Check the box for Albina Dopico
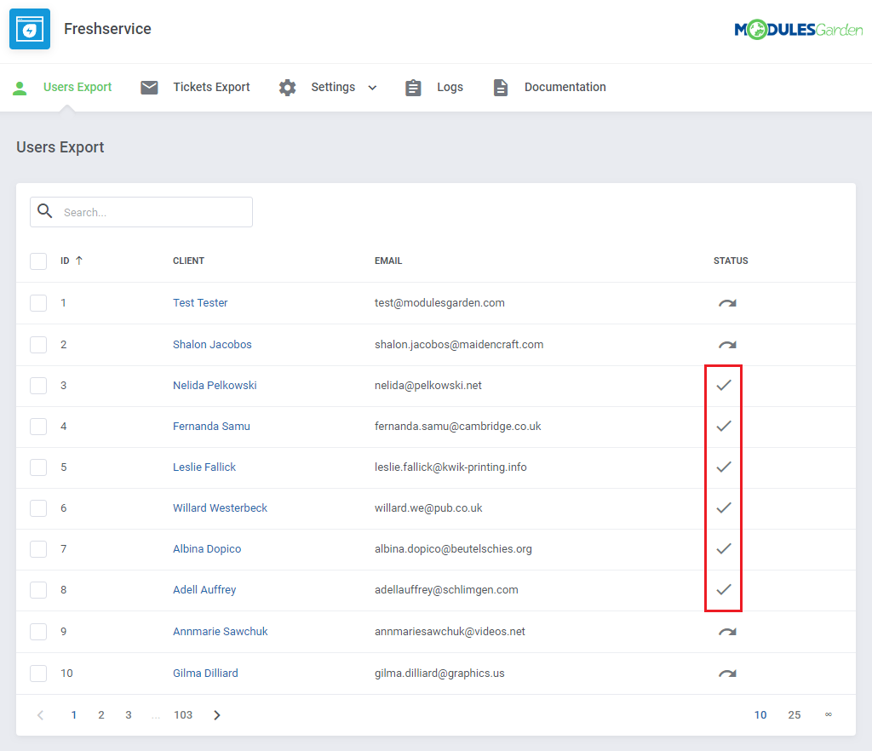The width and height of the screenshot is (872, 751). pos(38,548)
